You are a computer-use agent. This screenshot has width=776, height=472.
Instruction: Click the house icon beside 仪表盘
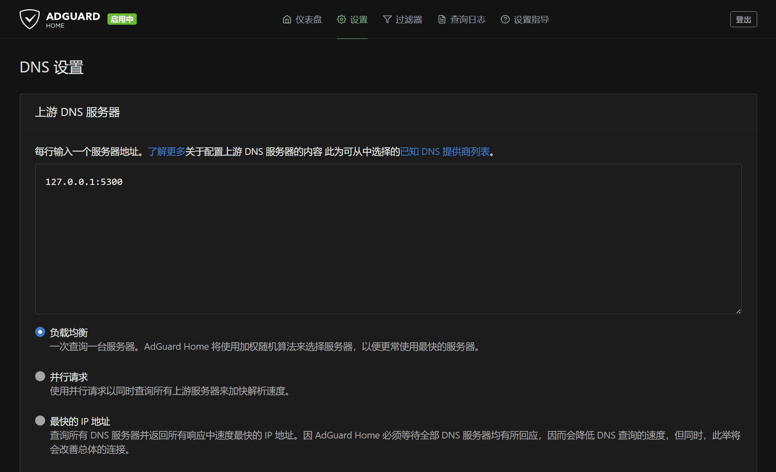click(x=287, y=19)
